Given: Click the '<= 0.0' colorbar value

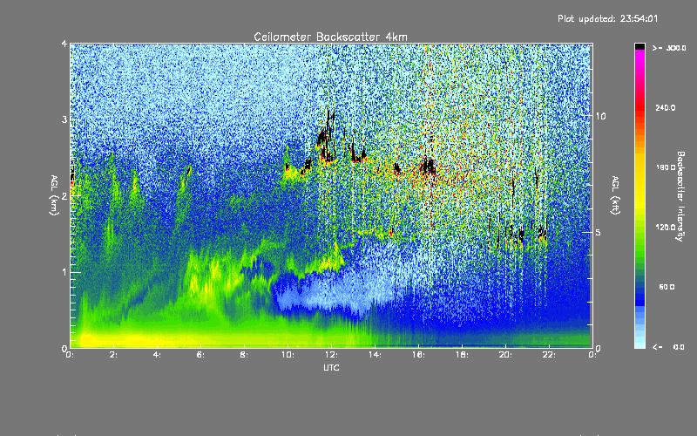Looking at the screenshot, I should (668, 347).
